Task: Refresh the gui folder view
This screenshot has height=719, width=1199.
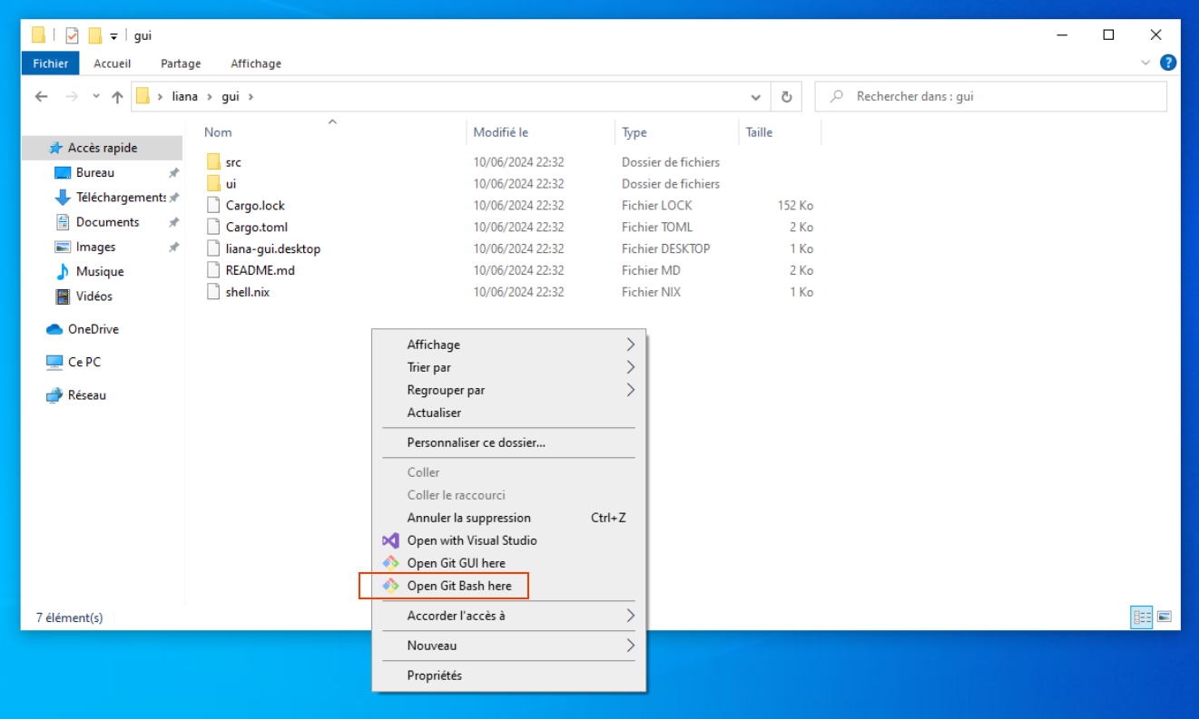Action: tap(786, 97)
